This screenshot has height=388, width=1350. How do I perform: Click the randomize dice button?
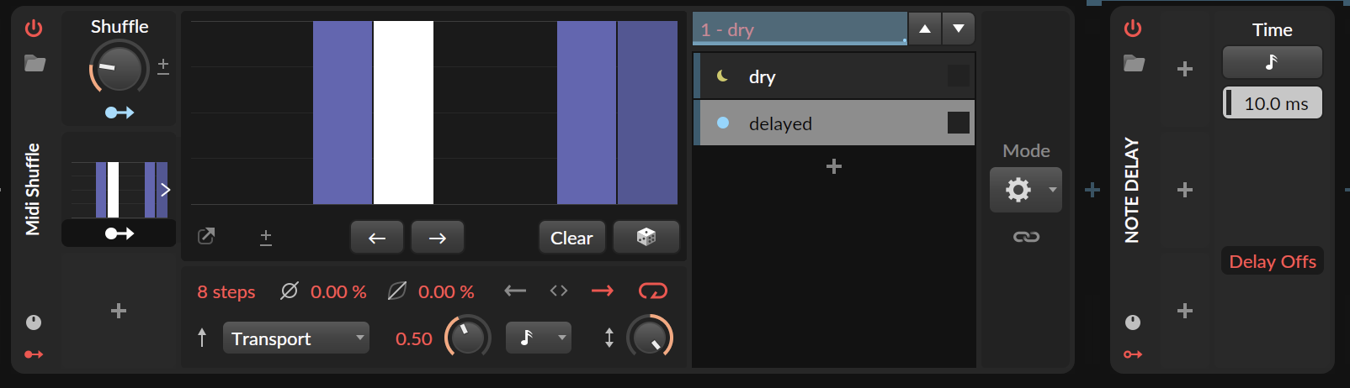click(646, 238)
